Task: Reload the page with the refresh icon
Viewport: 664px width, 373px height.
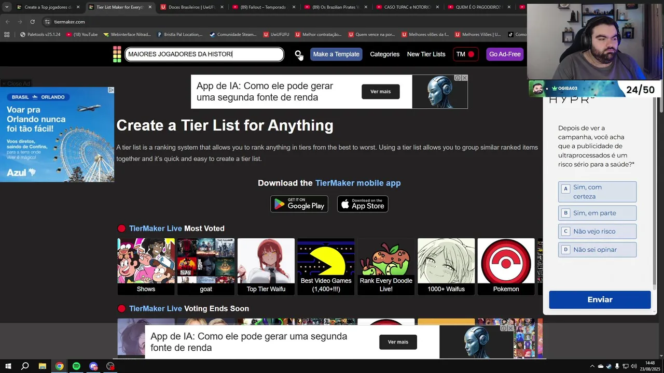Action: point(32,22)
